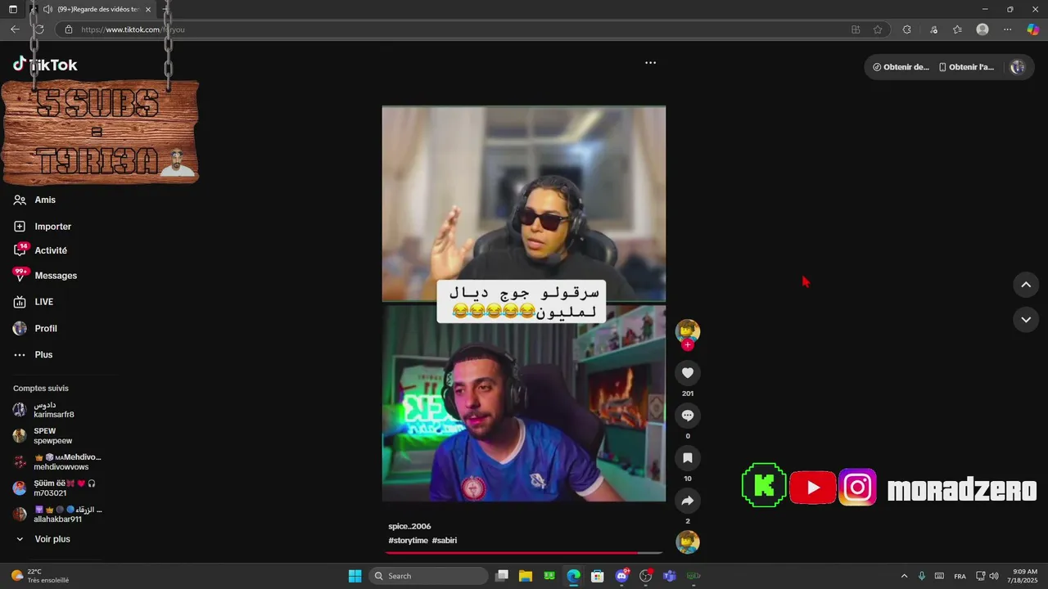Open followed account m703021
This screenshot has height=589, width=1048.
pos(53,488)
